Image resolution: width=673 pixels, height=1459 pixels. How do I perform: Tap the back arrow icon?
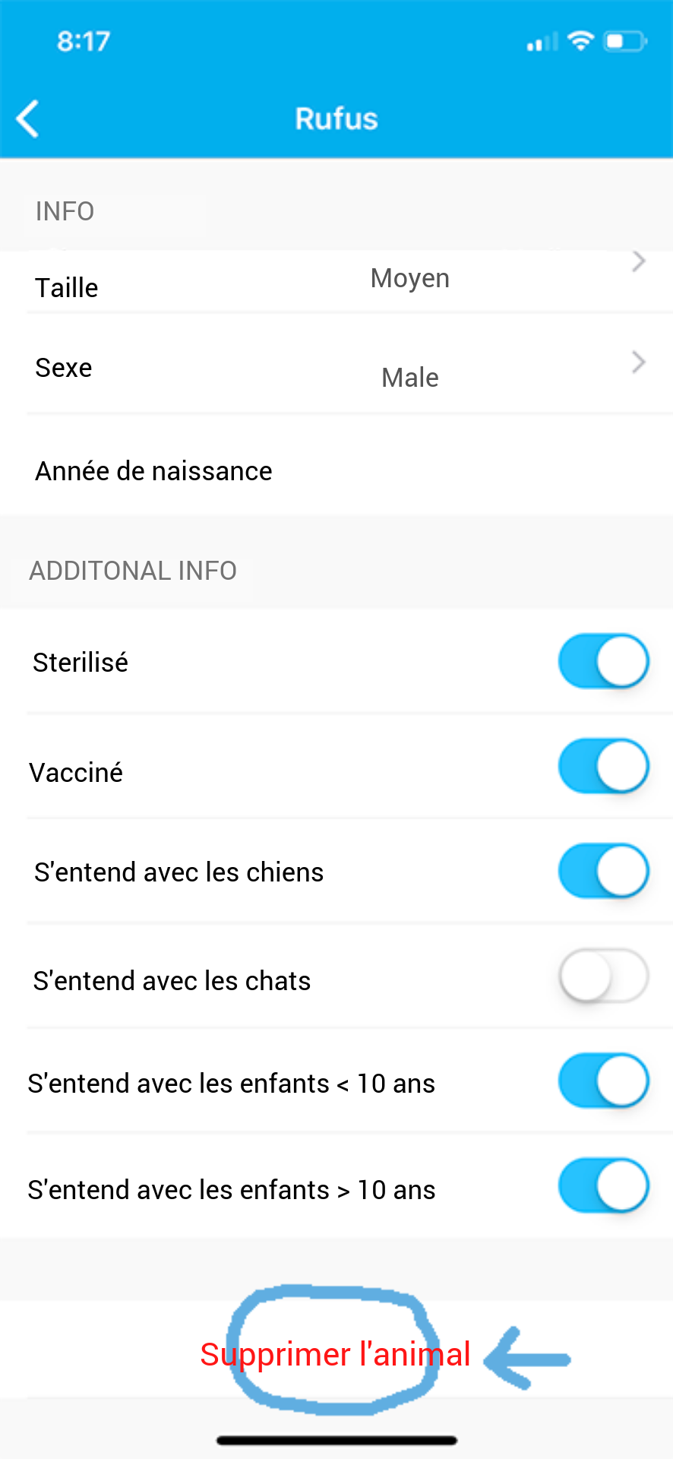(x=28, y=119)
